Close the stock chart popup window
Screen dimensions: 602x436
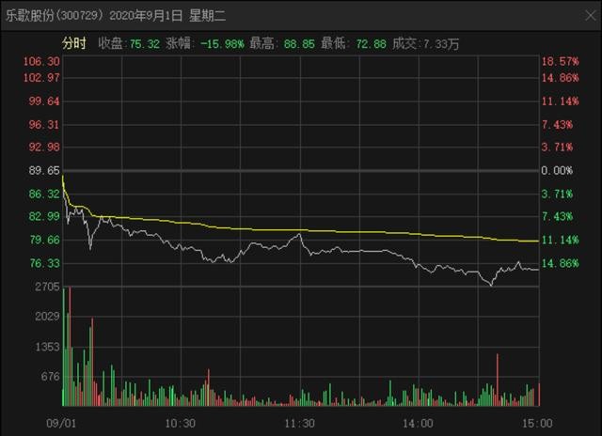590,15
